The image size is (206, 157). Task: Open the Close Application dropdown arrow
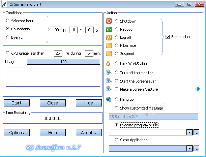point(189,149)
